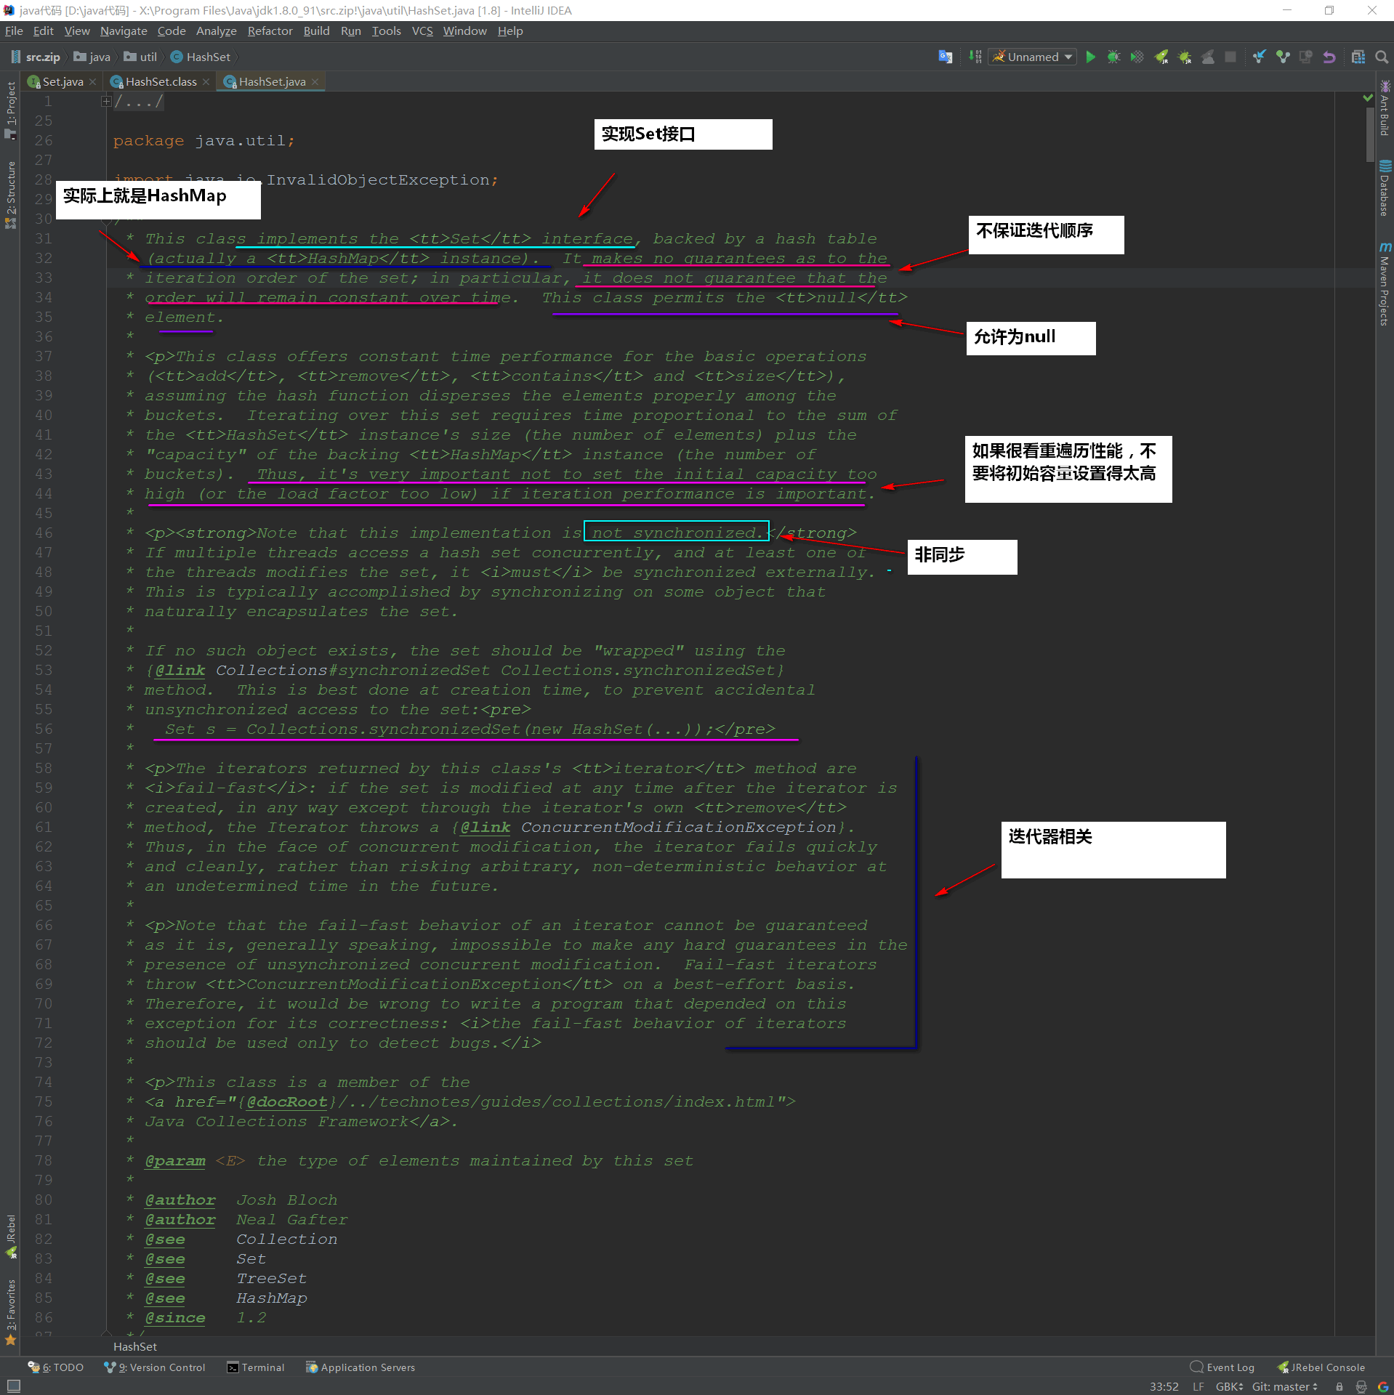Click the Translate icon in toolbar
Viewport: 1394px width, 1395px height.
click(945, 57)
